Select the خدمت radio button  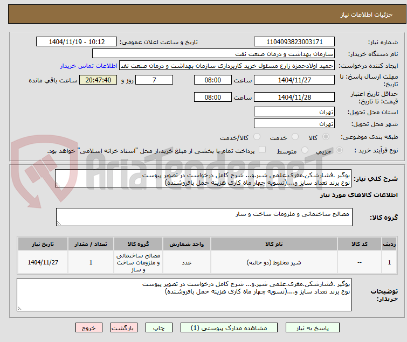(x=295, y=137)
